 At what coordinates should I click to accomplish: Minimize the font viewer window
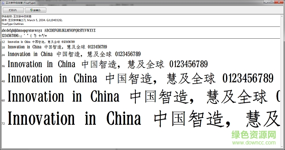266,2
